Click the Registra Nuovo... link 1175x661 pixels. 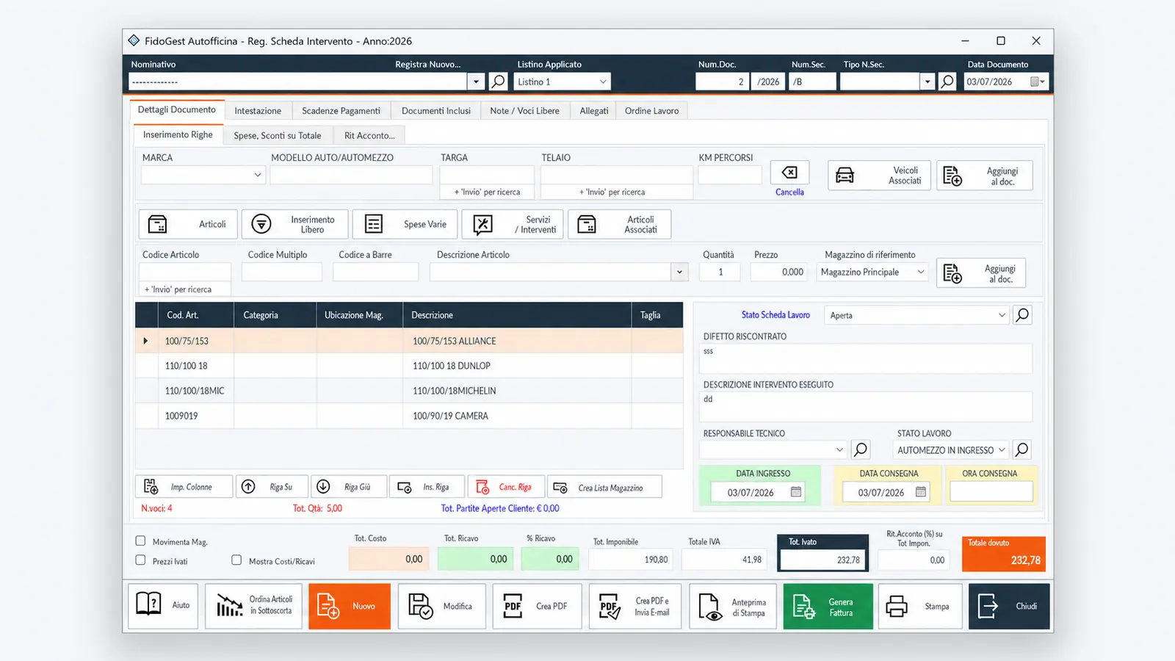tap(428, 65)
